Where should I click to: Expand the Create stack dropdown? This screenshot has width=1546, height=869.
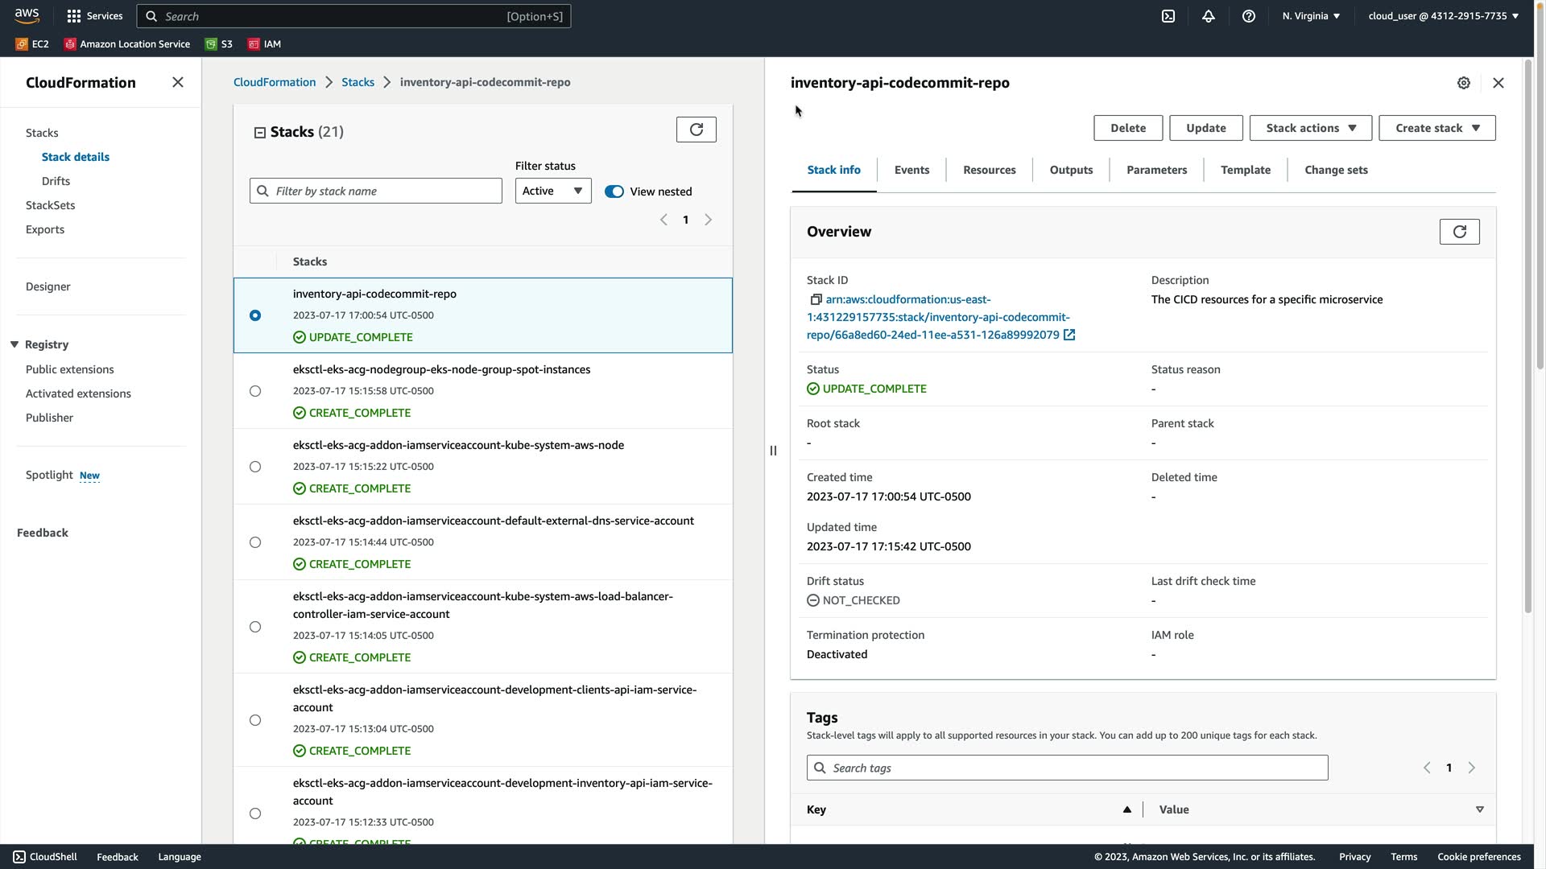(x=1436, y=128)
